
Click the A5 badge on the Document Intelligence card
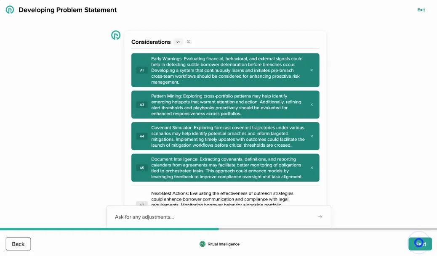[x=142, y=168]
